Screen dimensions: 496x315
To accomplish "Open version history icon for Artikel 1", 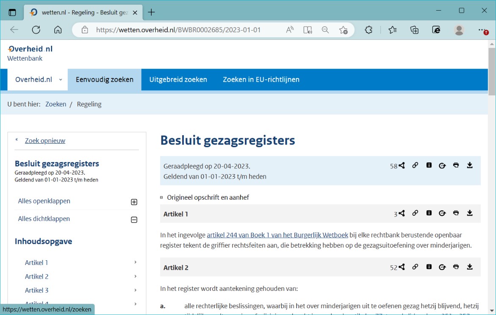I will (x=442, y=213).
